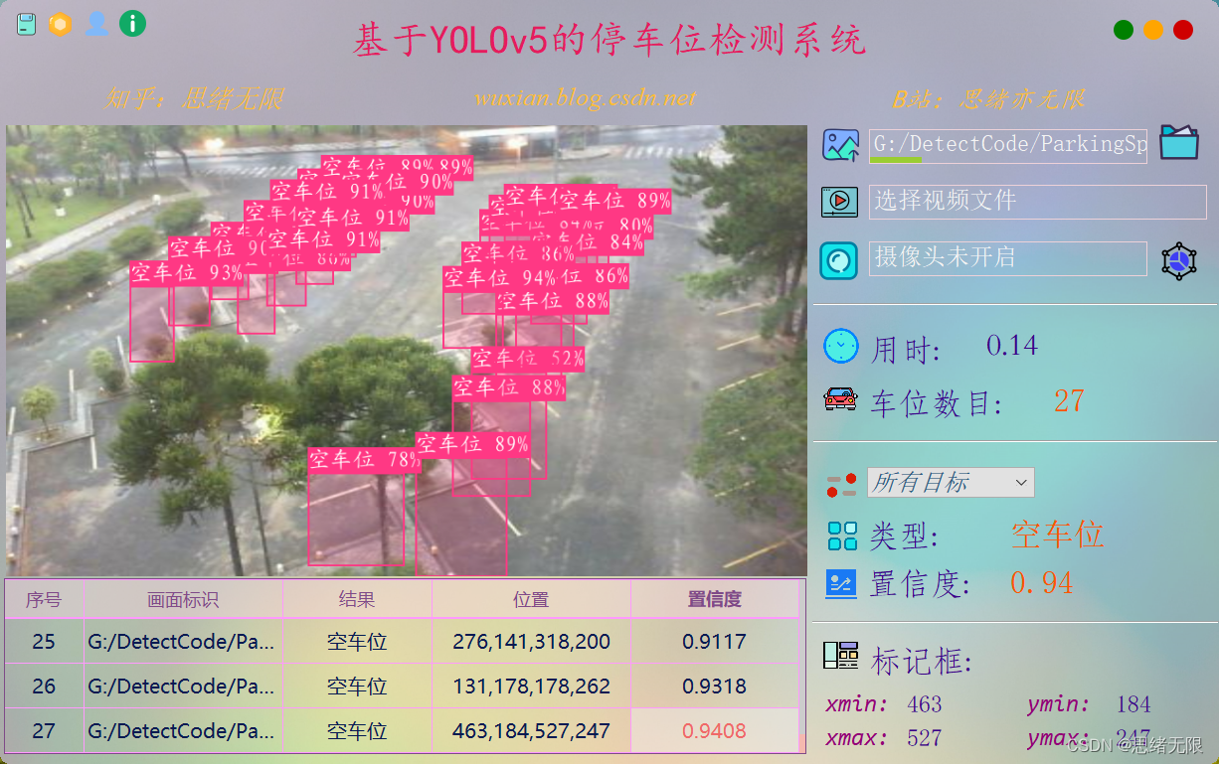This screenshot has height=764, width=1219.
Task: Click position cell 463,184,527,247
Action: pos(531,730)
